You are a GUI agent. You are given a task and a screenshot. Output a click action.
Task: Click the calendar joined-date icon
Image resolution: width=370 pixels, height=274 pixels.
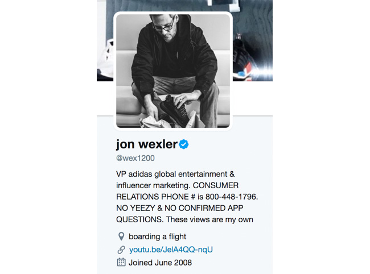point(121,262)
